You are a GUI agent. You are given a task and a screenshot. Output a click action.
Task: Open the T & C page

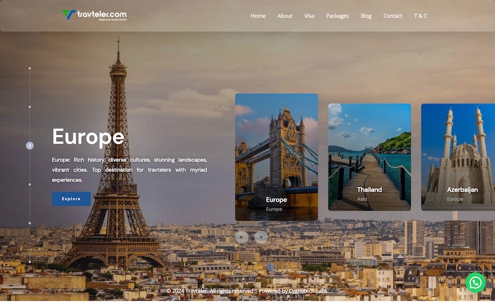click(x=420, y=16)
